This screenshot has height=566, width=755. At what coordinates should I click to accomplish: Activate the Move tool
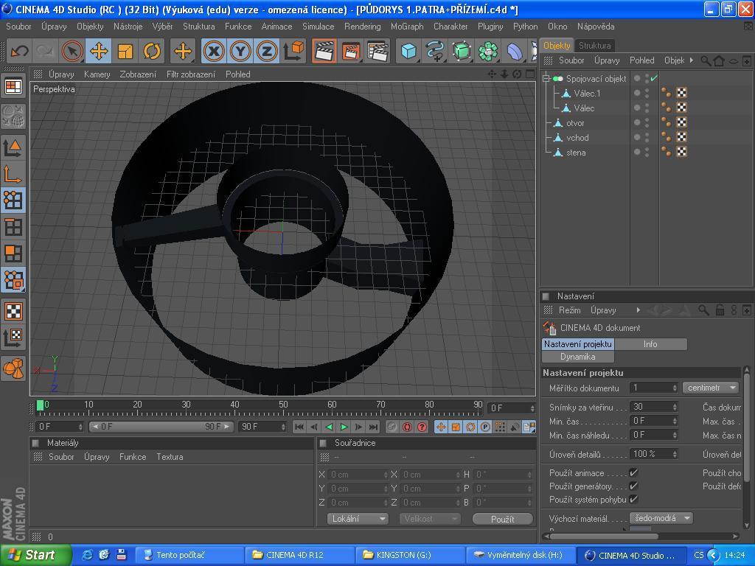point(99,51)
